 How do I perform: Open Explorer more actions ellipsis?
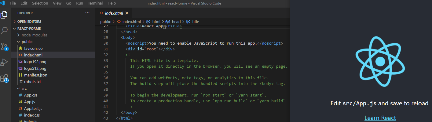click(x=87, y=13)
